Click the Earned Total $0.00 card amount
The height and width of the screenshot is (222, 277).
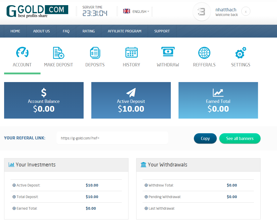[x=218, y=109]
